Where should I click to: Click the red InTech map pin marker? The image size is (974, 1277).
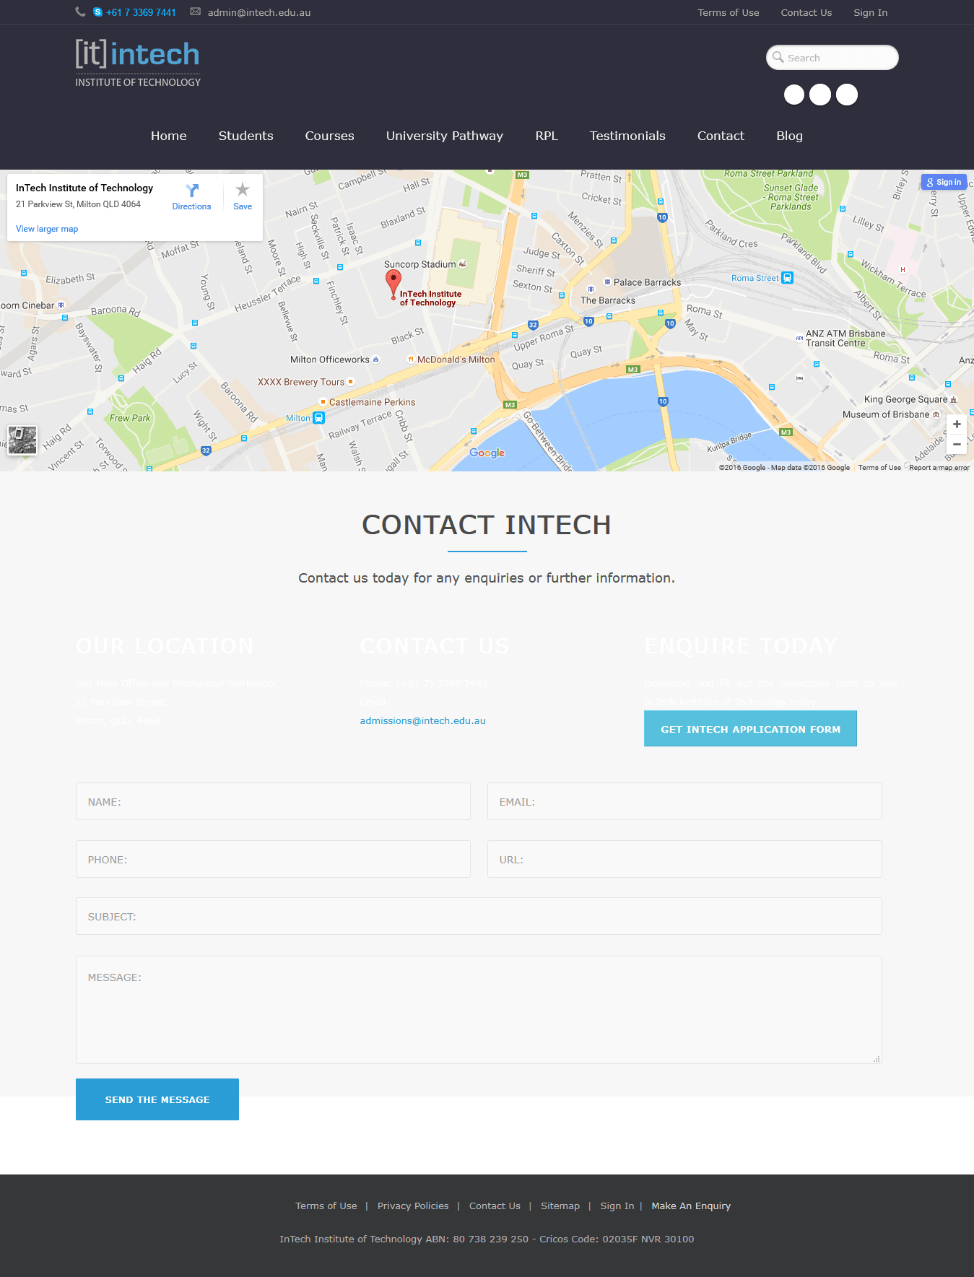pyautogui.click(x=393, y=282)
